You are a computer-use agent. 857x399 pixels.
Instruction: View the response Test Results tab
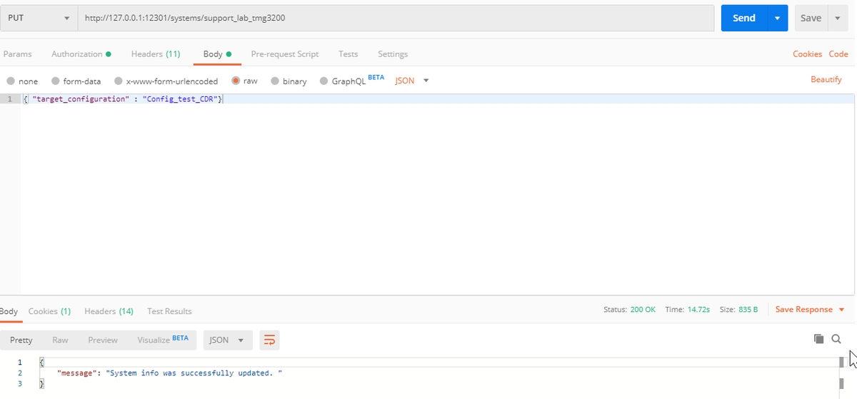[169, 311]
